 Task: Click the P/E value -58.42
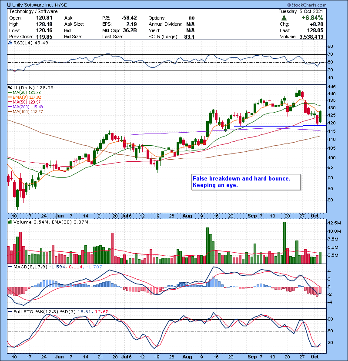coord(129,18)
